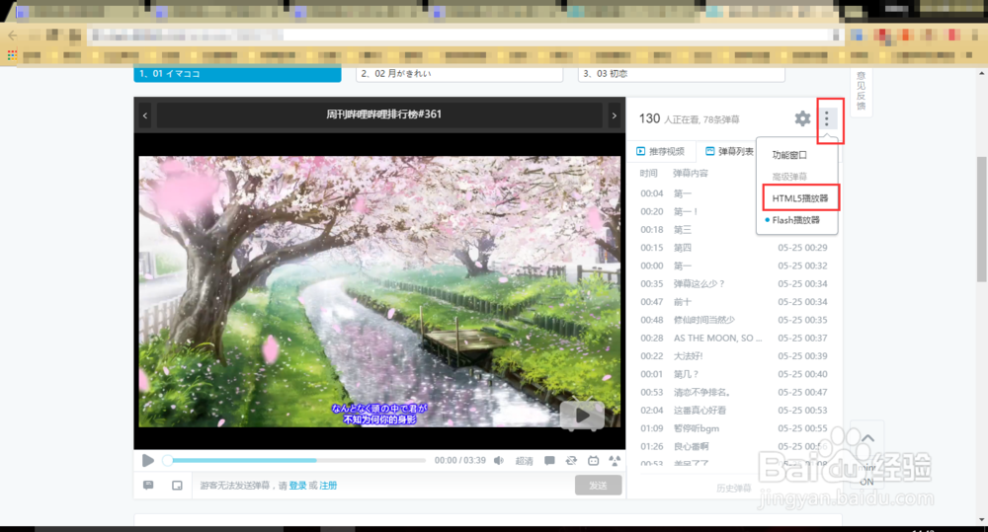Open the danmaku style icon beside the input
Screen dimensions: 988x532
[148, 486]
